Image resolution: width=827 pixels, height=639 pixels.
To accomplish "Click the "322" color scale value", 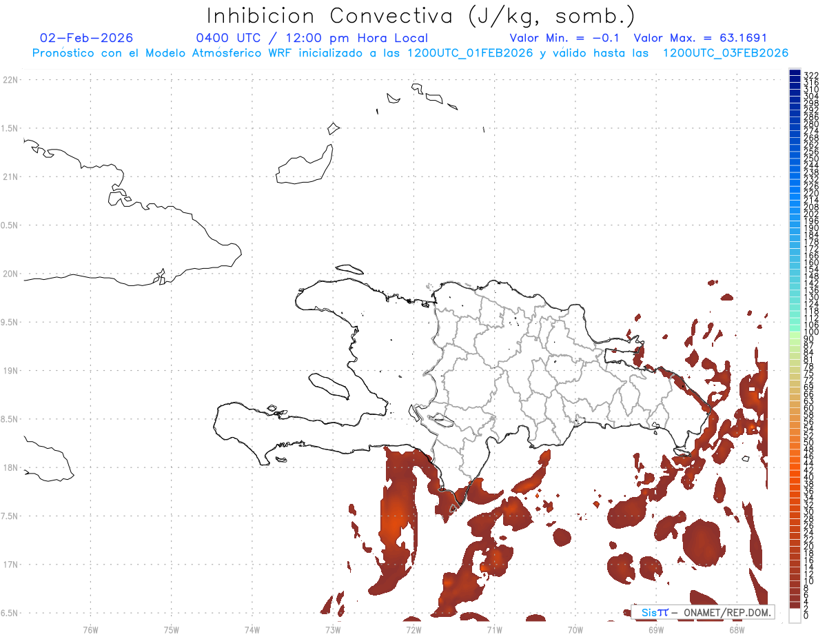I will [810, 75].
